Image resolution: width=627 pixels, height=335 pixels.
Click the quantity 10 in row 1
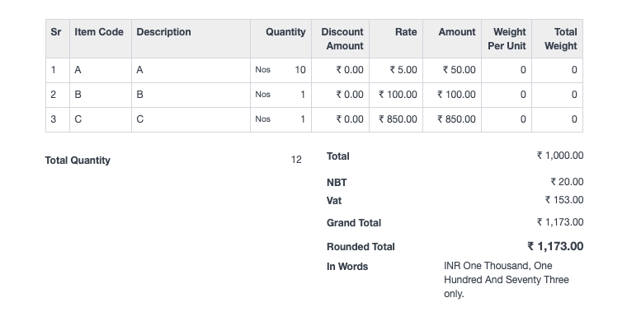[x=299, y=70]
